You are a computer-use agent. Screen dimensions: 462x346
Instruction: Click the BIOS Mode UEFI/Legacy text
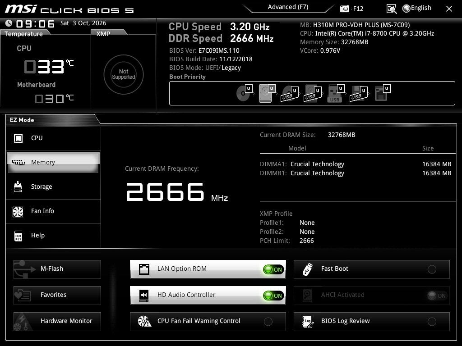click(x=205, y=68)
